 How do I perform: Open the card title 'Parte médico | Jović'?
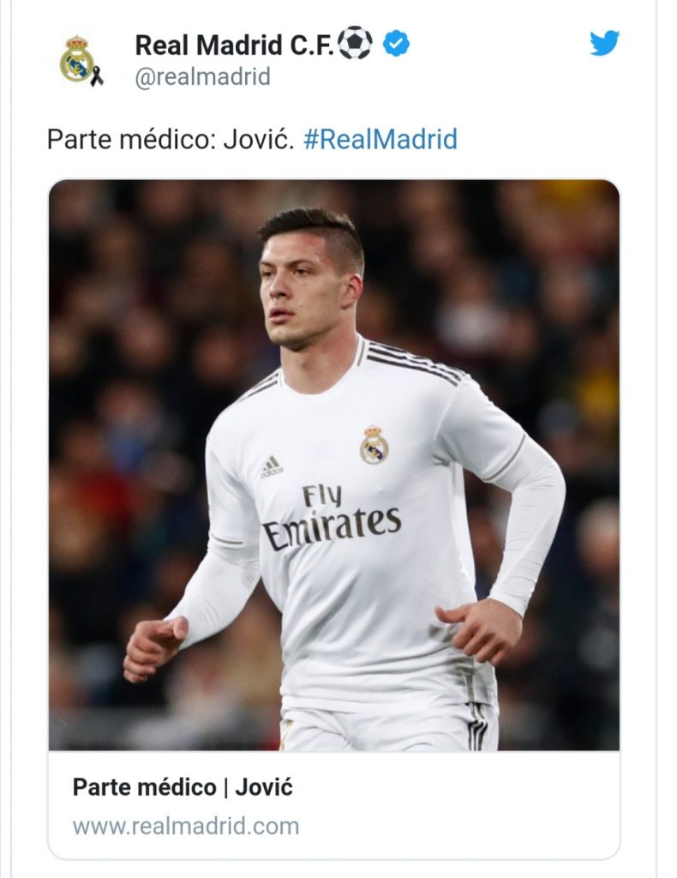pos(183,787)
